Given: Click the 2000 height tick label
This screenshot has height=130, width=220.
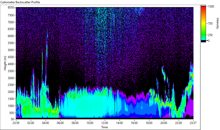Looking at the screenshot, I should 11,92.
